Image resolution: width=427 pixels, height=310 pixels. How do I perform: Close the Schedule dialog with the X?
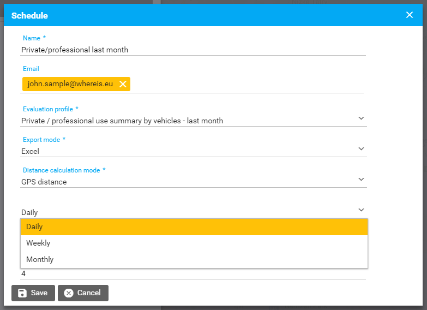(410, 15)
